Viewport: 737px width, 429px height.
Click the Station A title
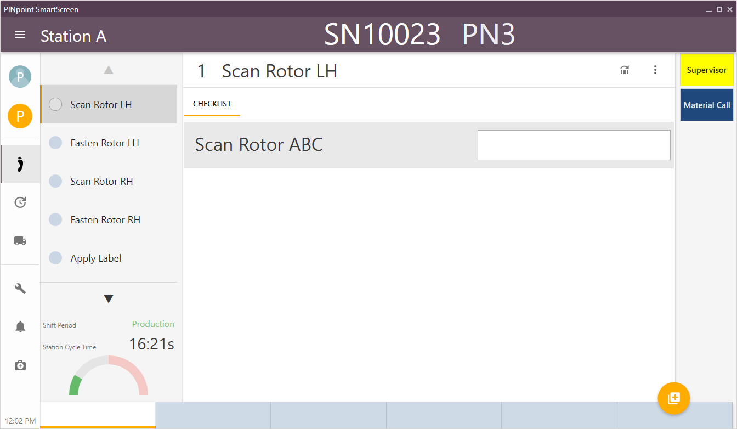pyautogui.click(x=73, y=36)
